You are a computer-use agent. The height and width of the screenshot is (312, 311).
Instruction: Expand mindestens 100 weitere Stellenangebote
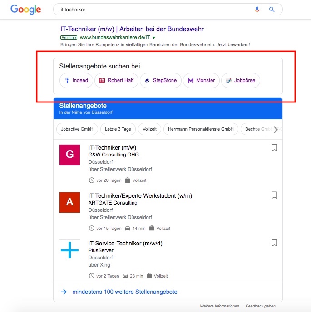[125, 292]
